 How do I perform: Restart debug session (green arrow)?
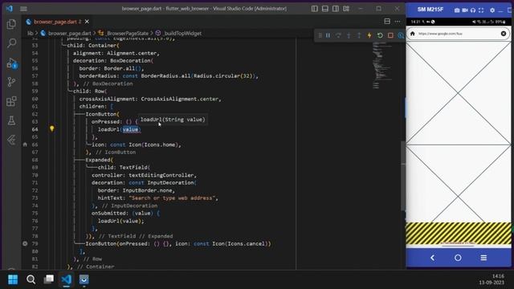pos(380,35)
